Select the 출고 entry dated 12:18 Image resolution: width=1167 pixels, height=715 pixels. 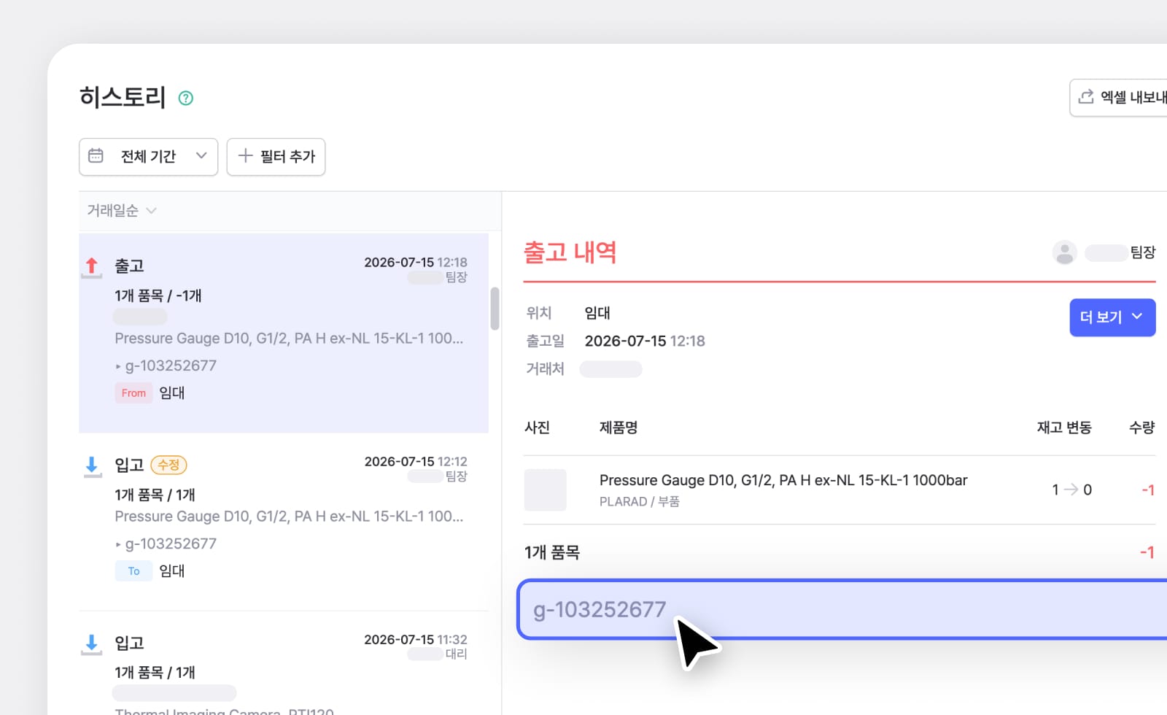(x=284, y=333)
